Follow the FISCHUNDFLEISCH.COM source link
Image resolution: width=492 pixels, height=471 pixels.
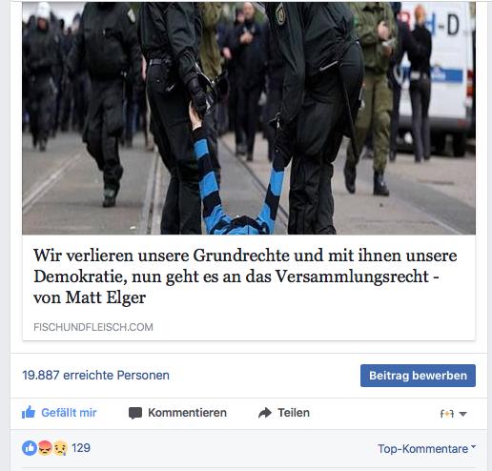(x=93, y=327)
